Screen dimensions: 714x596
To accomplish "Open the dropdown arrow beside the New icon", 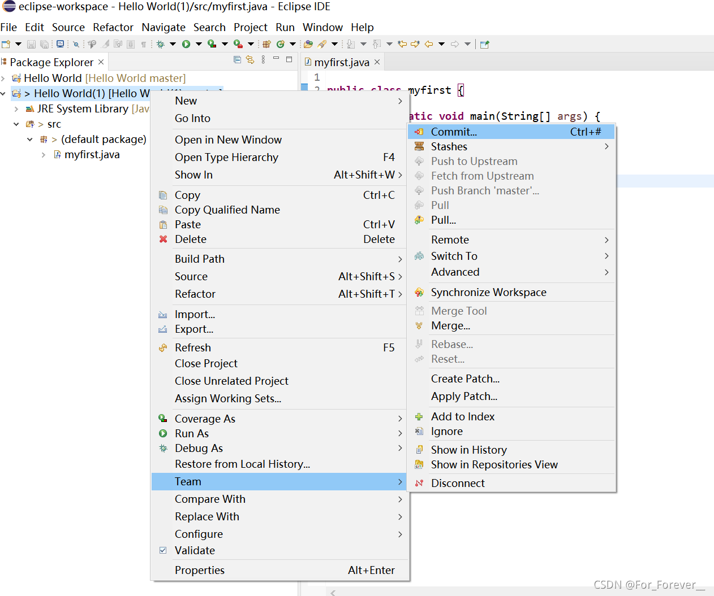I will [x=18, y=44].
